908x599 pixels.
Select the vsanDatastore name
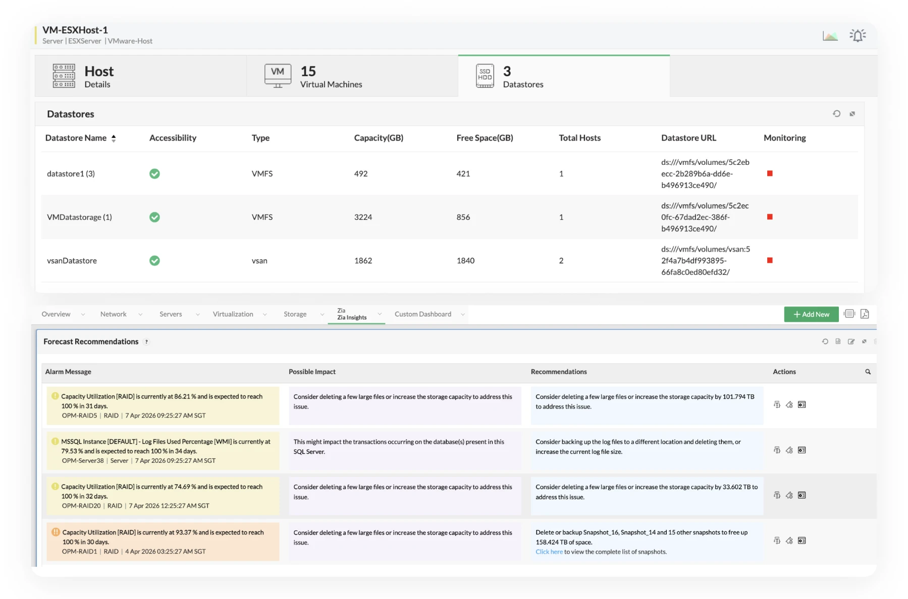pos(72,261)
